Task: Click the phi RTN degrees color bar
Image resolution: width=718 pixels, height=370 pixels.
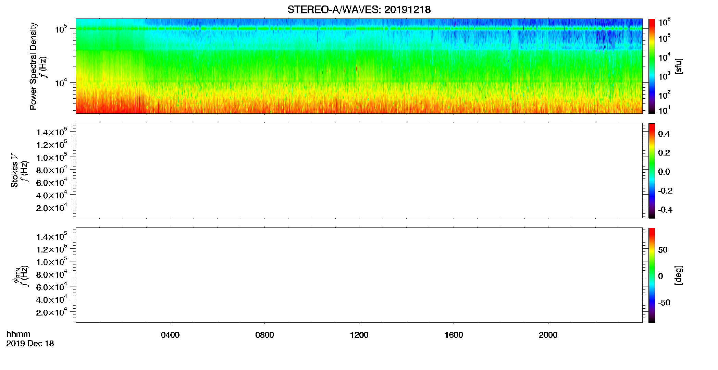Action: pyautogui.click(x=652, y=275)
